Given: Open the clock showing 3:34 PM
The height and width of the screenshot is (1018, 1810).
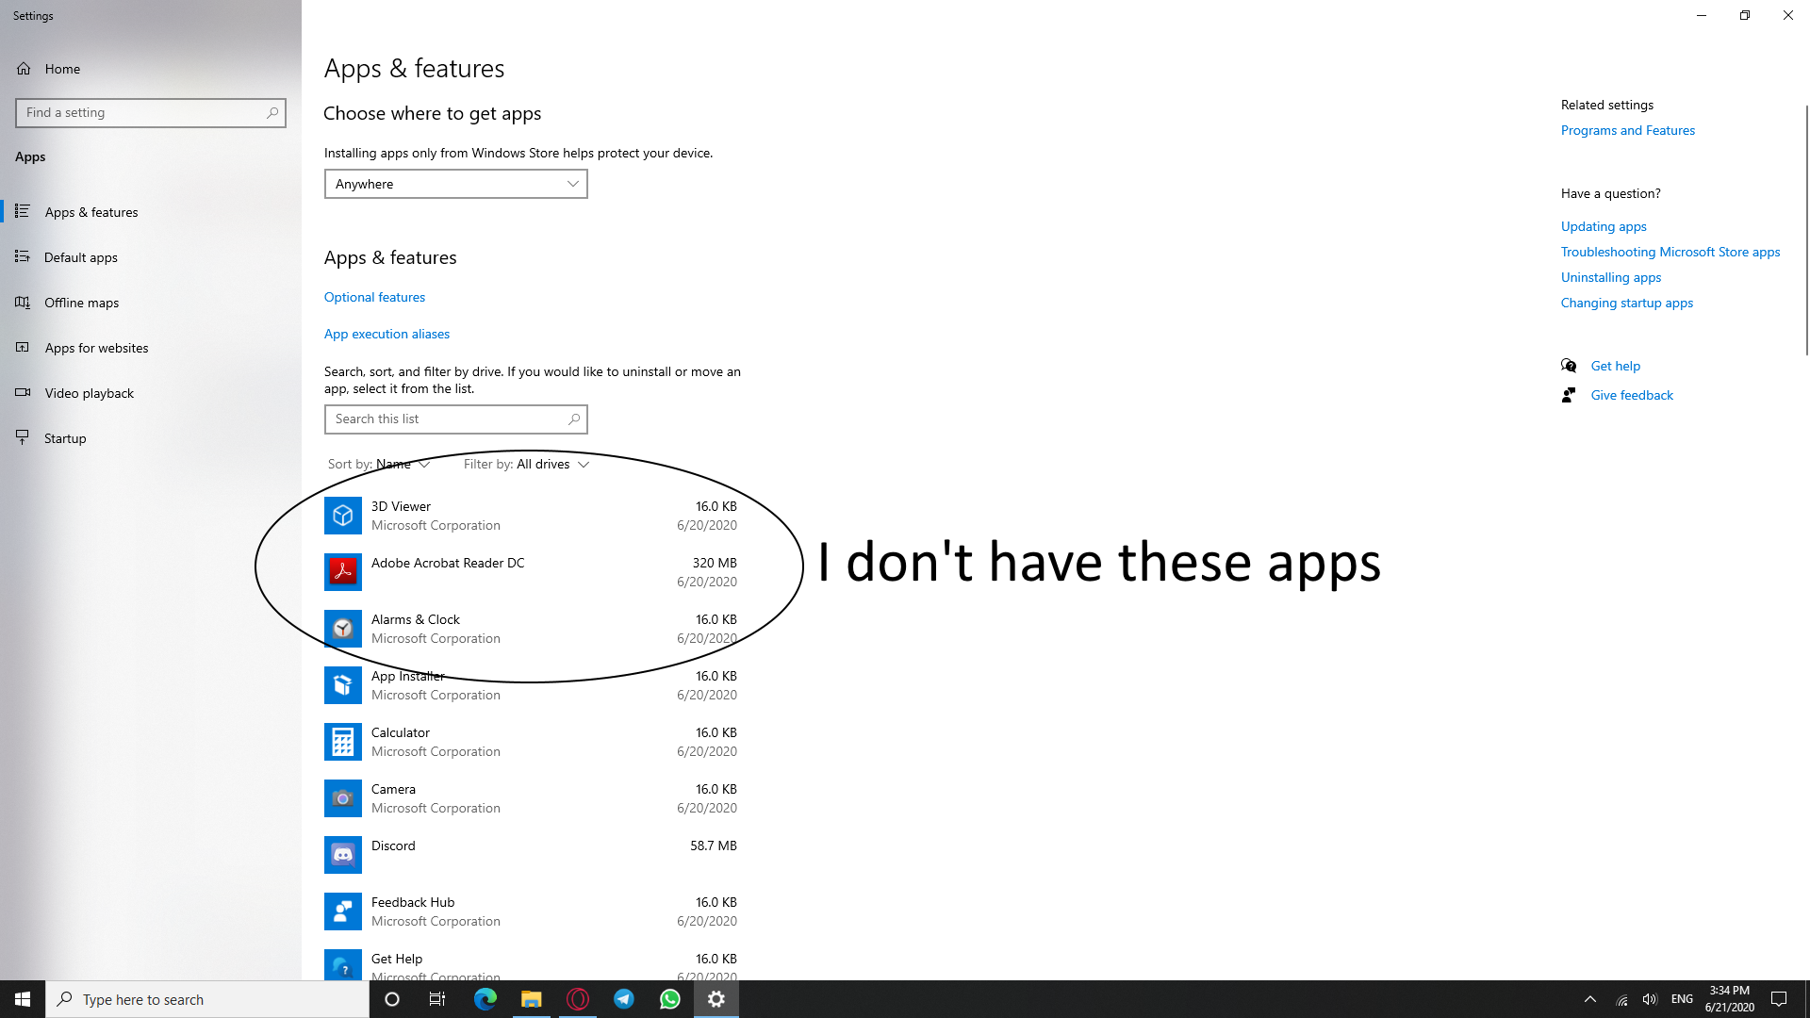Looking at the screenshot, I should [x=1729, y=999].
